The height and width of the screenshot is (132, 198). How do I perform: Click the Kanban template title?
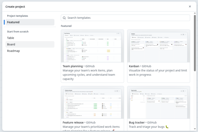click(134, 66)
